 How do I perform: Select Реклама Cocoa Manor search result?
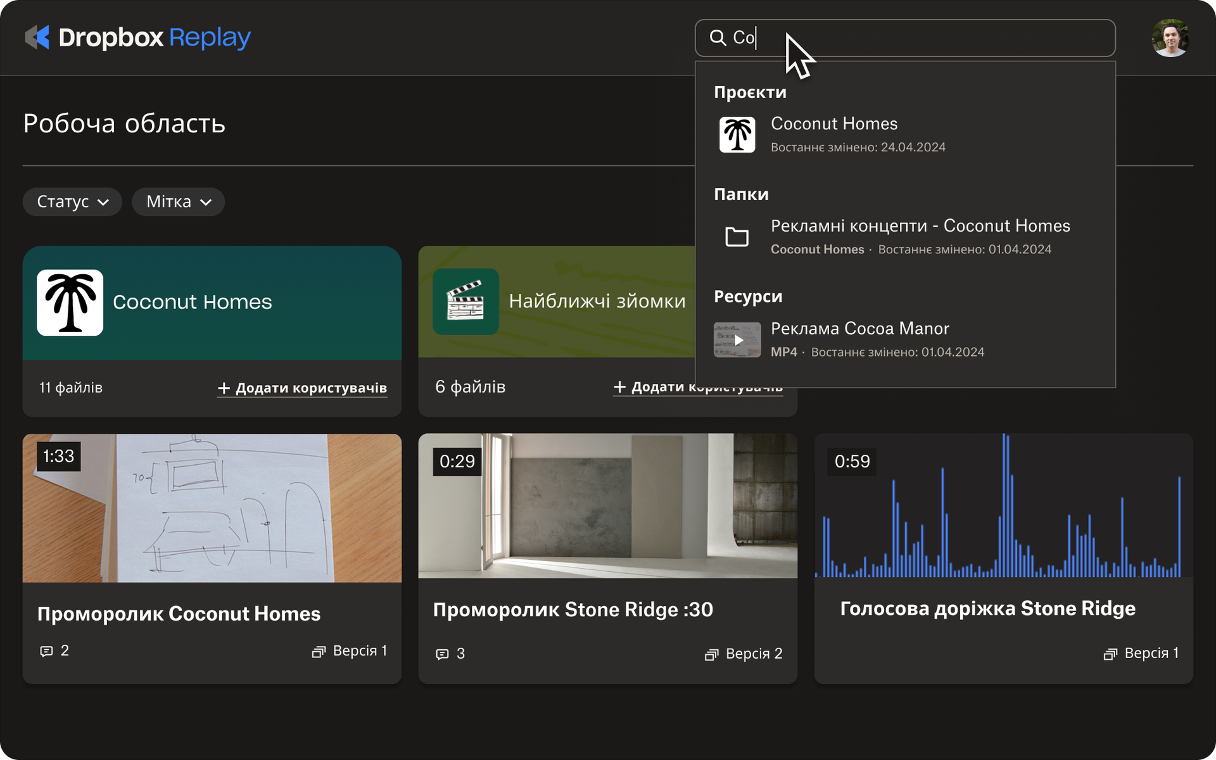pos(859,328)
